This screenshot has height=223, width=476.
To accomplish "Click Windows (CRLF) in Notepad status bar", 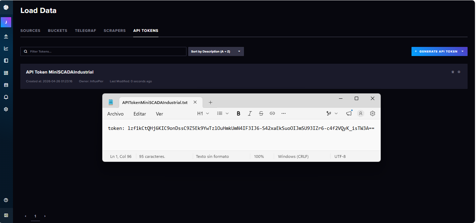I will click(293, 156).
